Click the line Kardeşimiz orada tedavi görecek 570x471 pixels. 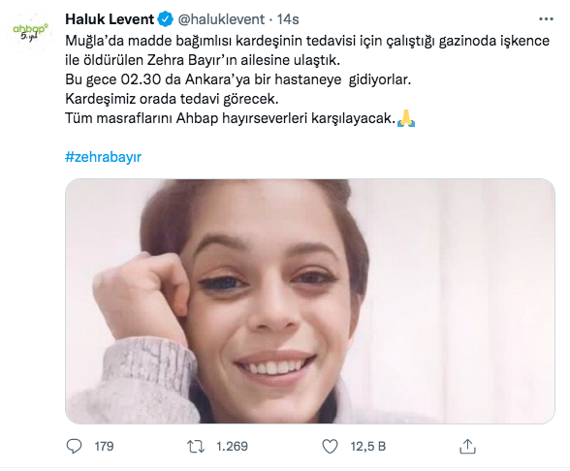tap(172, 99)
